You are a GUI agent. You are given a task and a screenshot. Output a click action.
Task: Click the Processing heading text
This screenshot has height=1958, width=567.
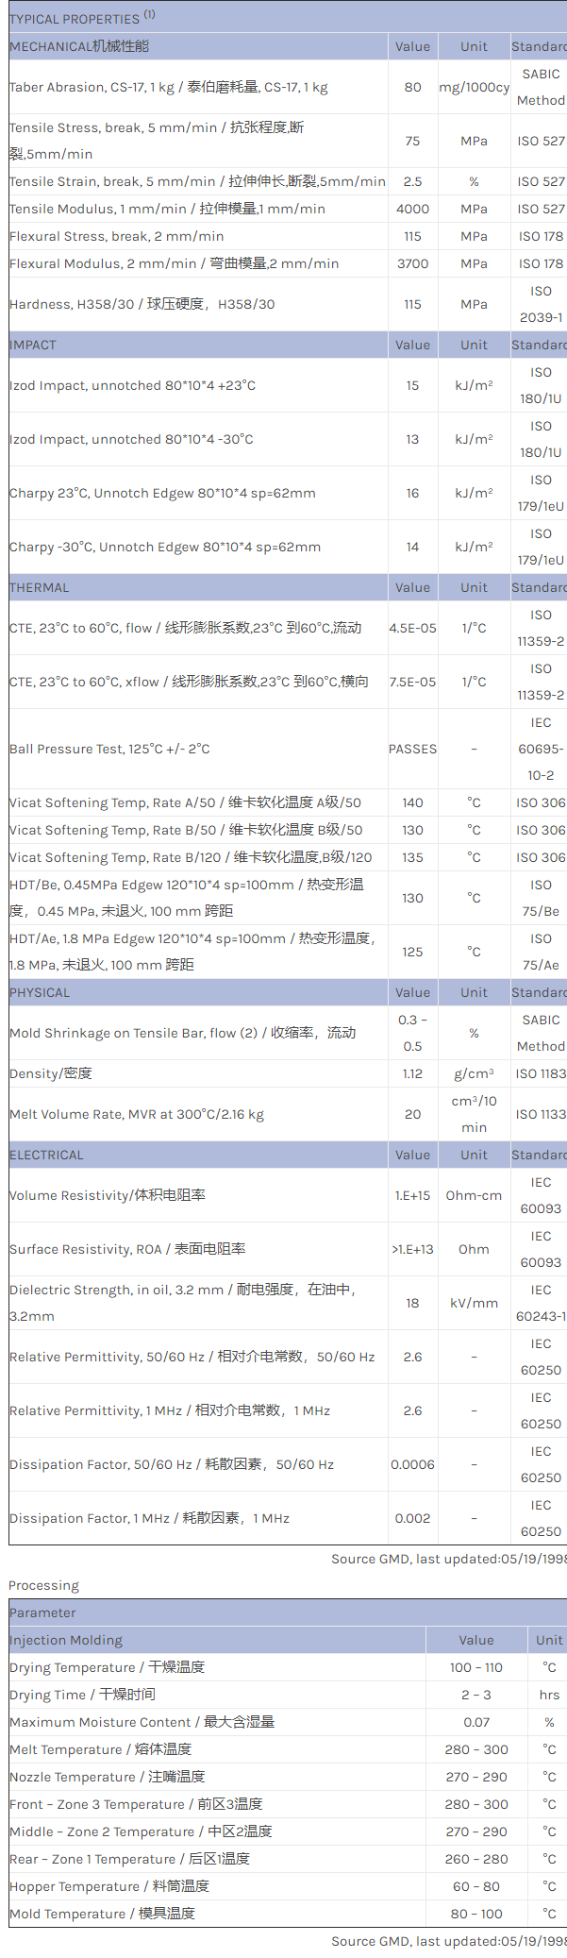click(x=43, y=1586)
